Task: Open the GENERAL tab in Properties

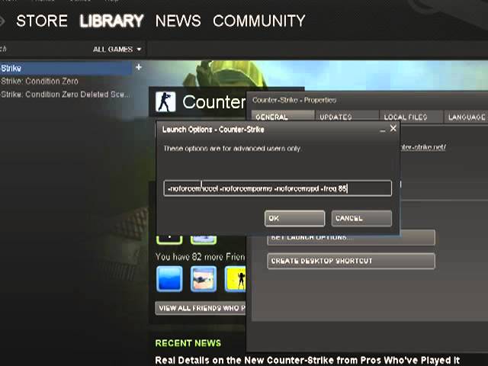Action: tap(283, 117)
